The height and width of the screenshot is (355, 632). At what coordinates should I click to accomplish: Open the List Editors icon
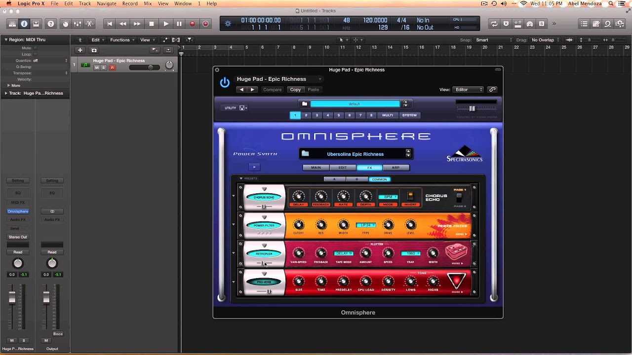[x=584, y=24]
